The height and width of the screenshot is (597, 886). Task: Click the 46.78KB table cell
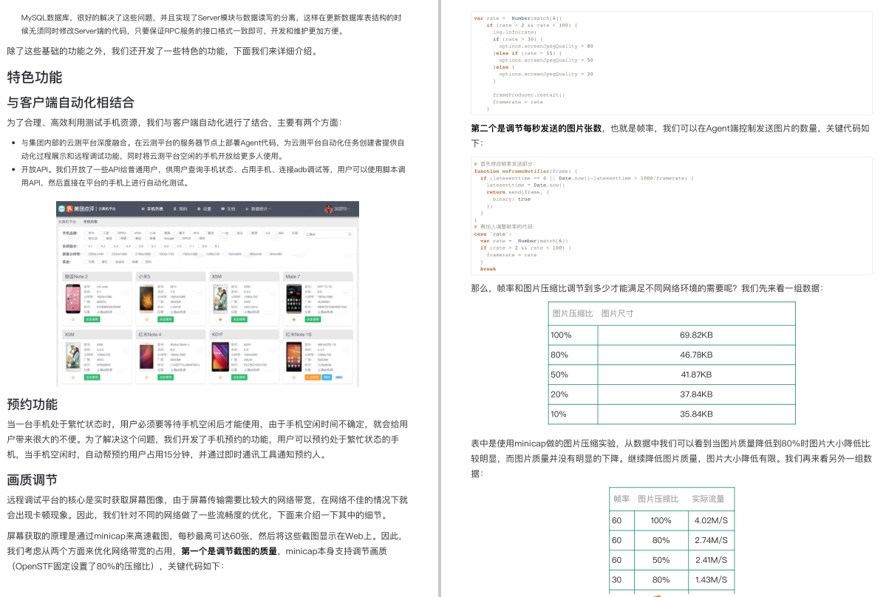(696, 355)
